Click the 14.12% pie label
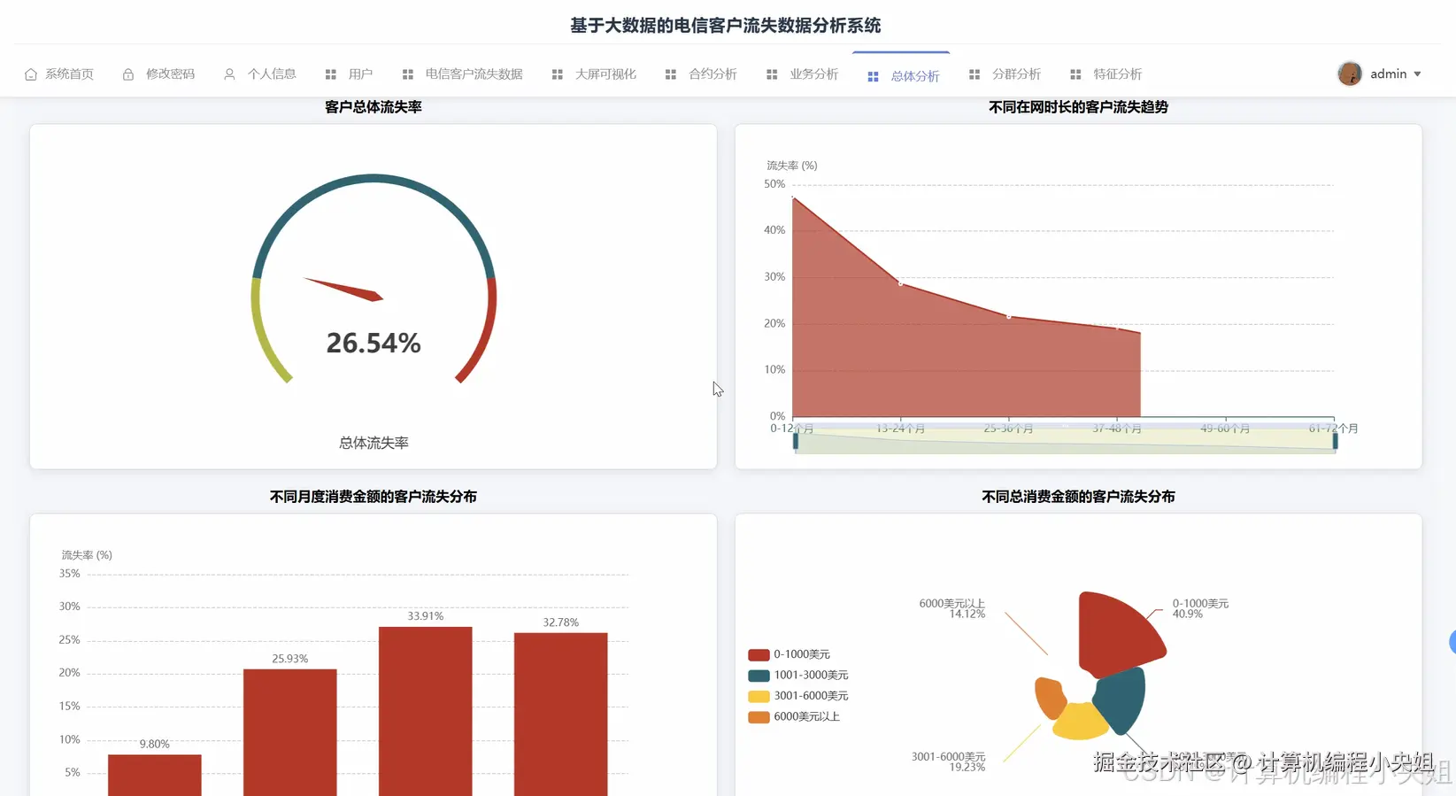The width and height of the screenshot is (1456, 796). [967, 614]
